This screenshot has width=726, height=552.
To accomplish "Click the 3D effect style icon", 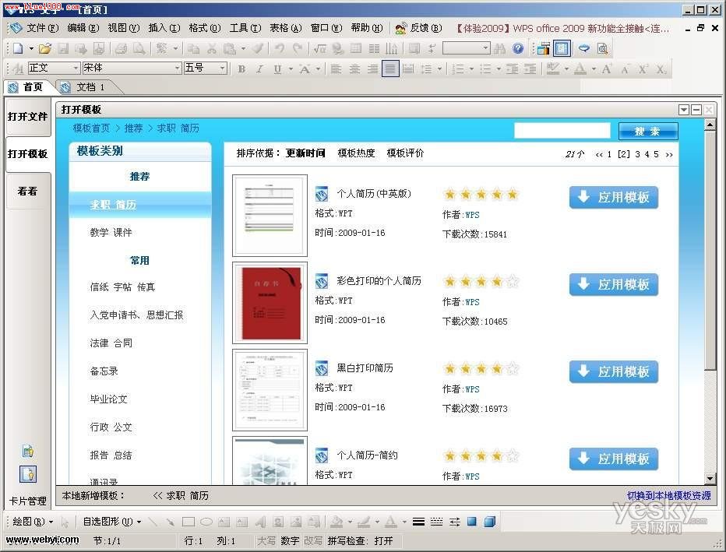I will coord(490,522).
